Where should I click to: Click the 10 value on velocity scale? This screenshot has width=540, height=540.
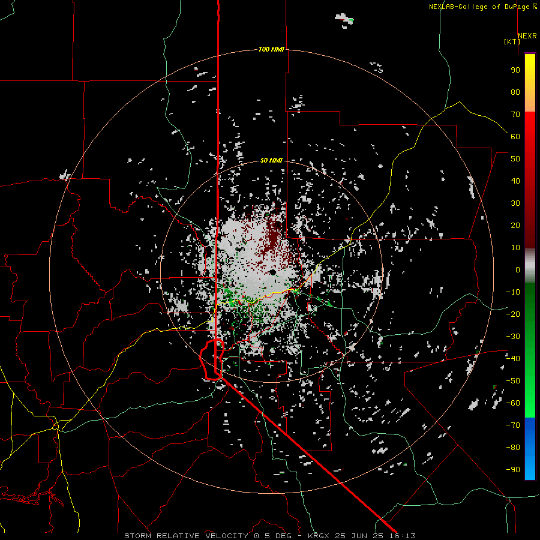[515, 248]
